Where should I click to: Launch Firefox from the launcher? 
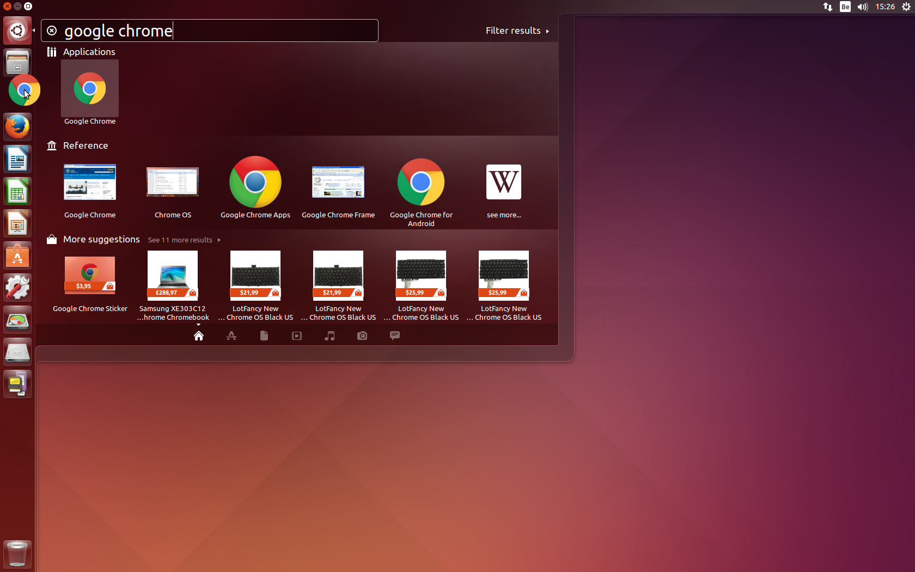click(x=17, y=127)
